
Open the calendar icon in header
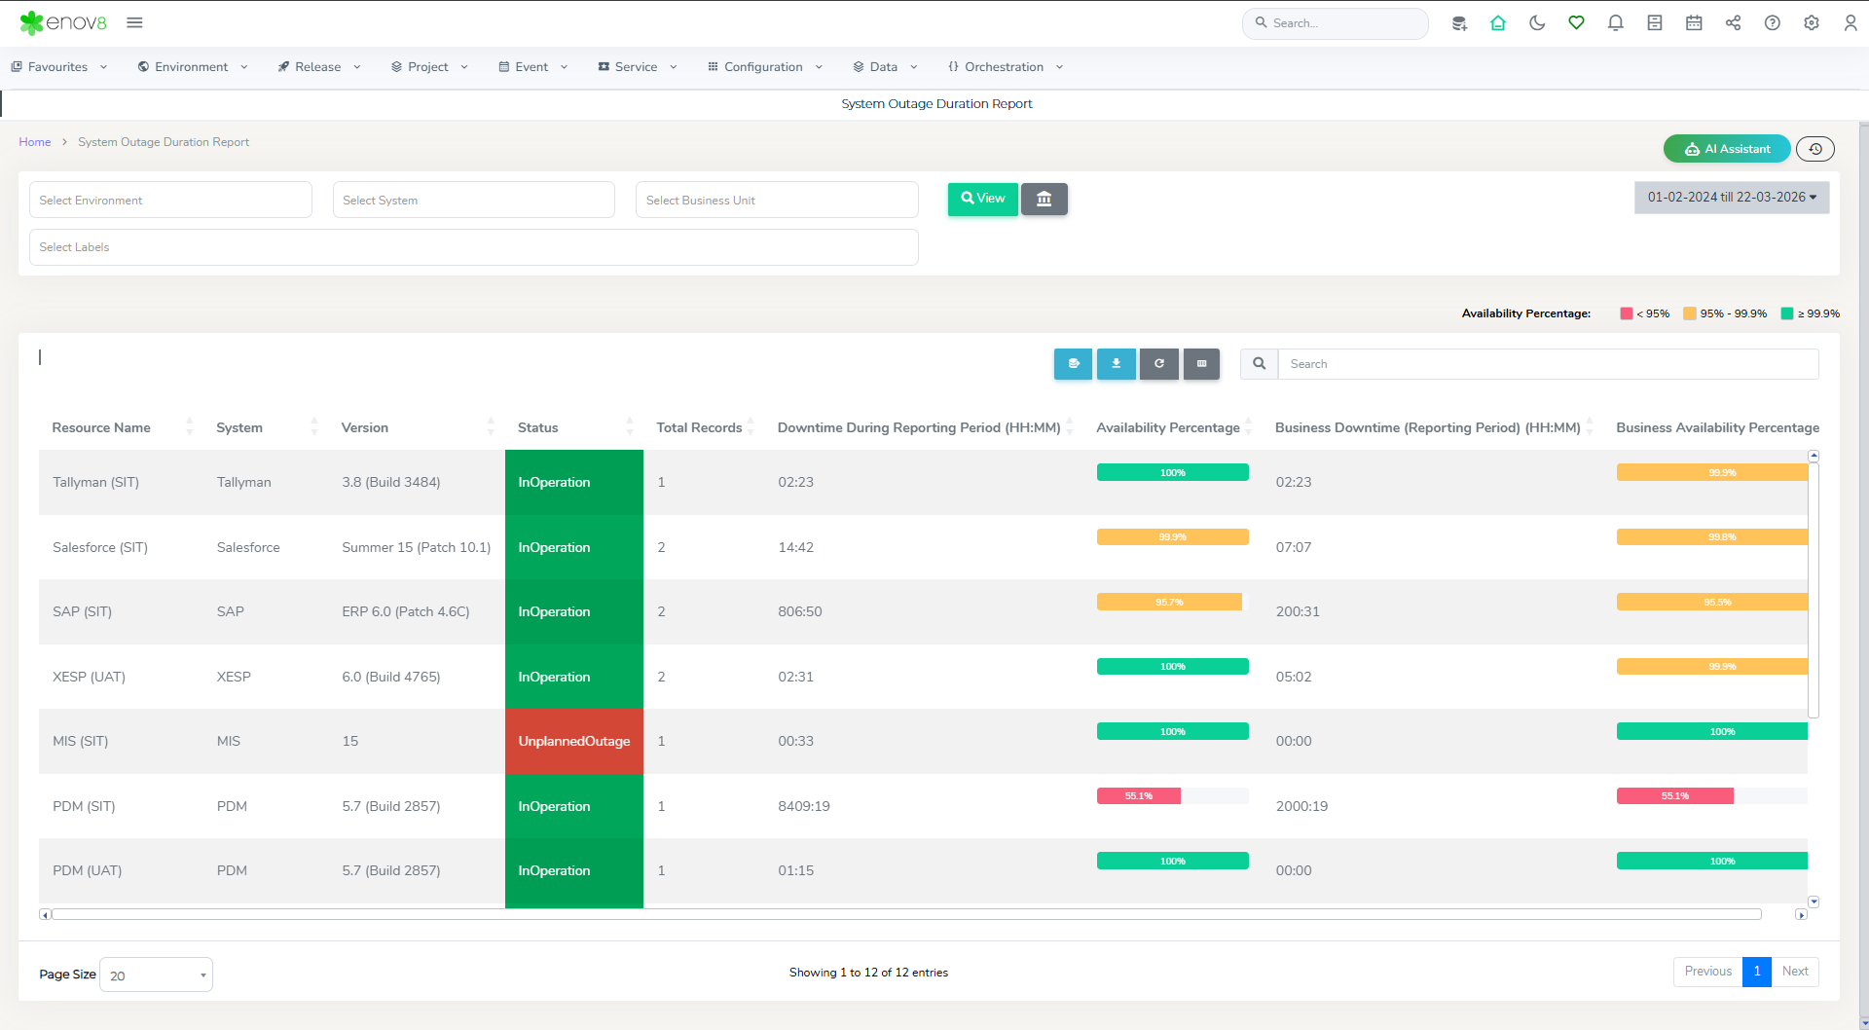point(1694,23)
